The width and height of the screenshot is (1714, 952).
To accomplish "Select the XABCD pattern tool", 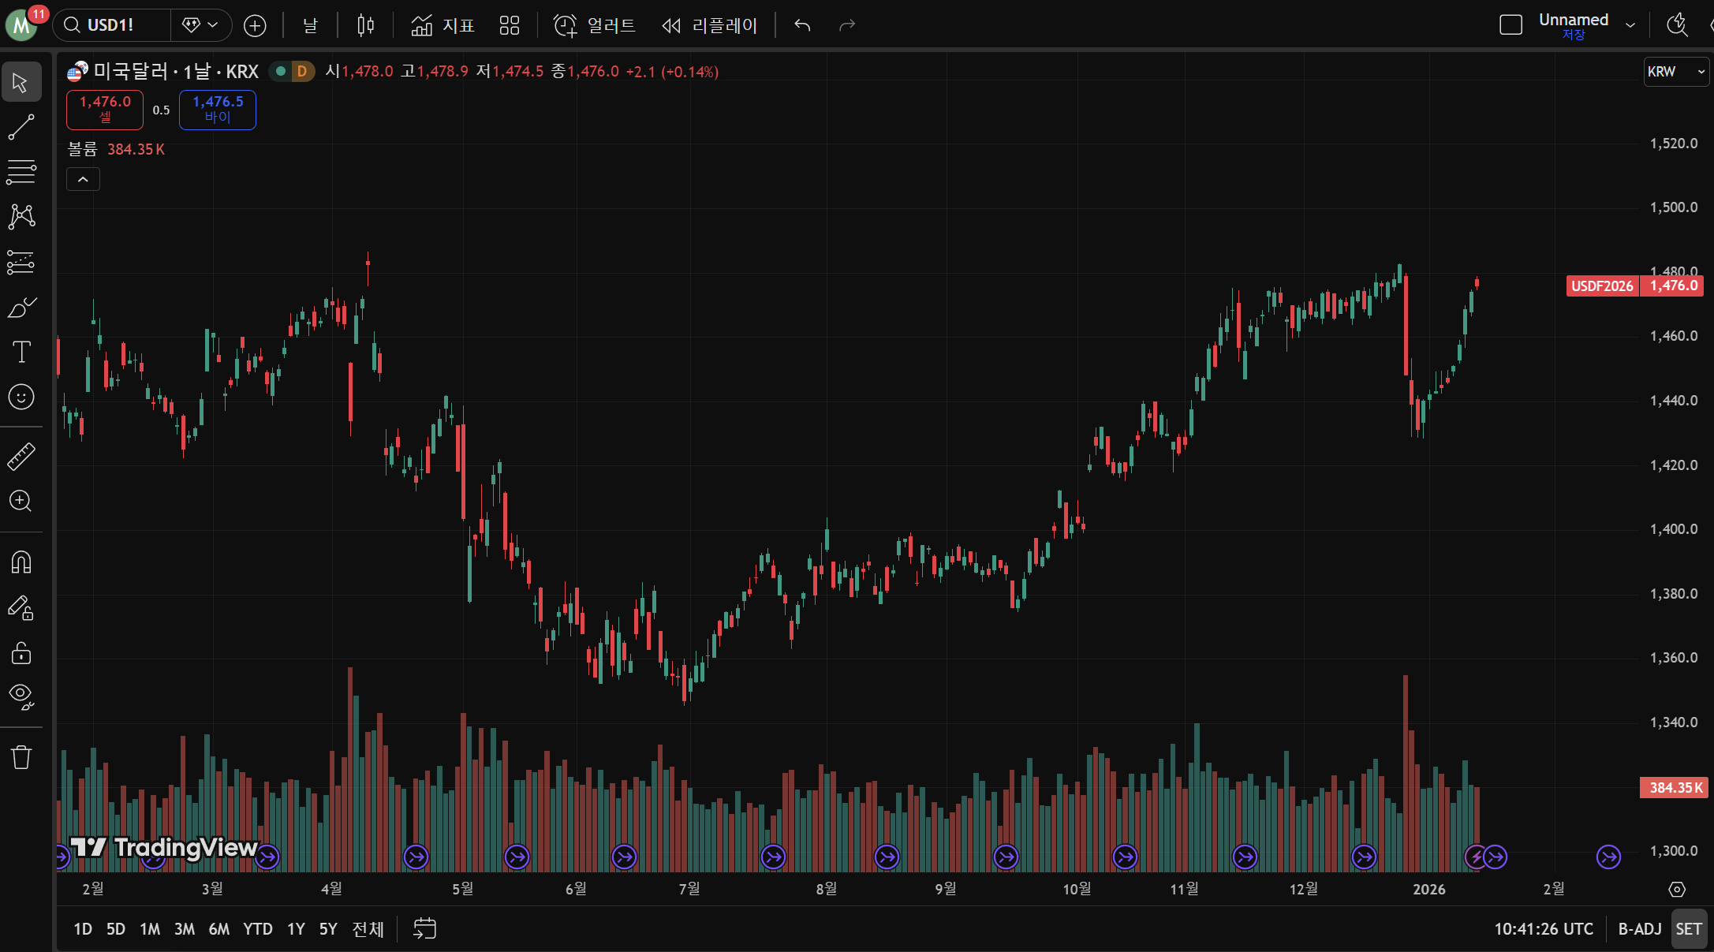I will tap(21, 217).
